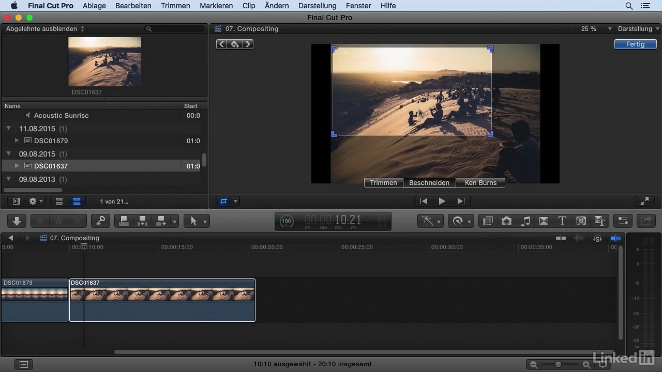Viewport: 662px width, 372px height.
Task: Select the Ken Burns crop mode
Action: pyautogui.click(x=480, y=183)
